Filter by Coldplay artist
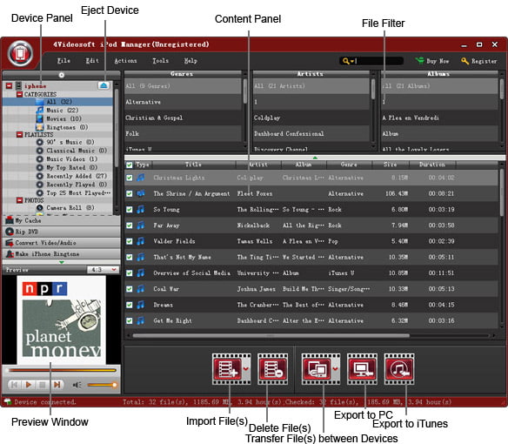 tap(311, 118)
